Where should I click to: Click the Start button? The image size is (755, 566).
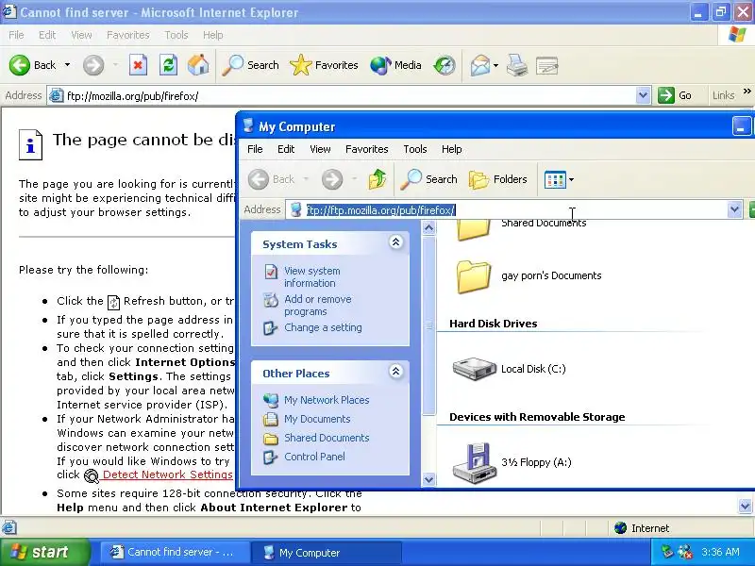(44, 552)
